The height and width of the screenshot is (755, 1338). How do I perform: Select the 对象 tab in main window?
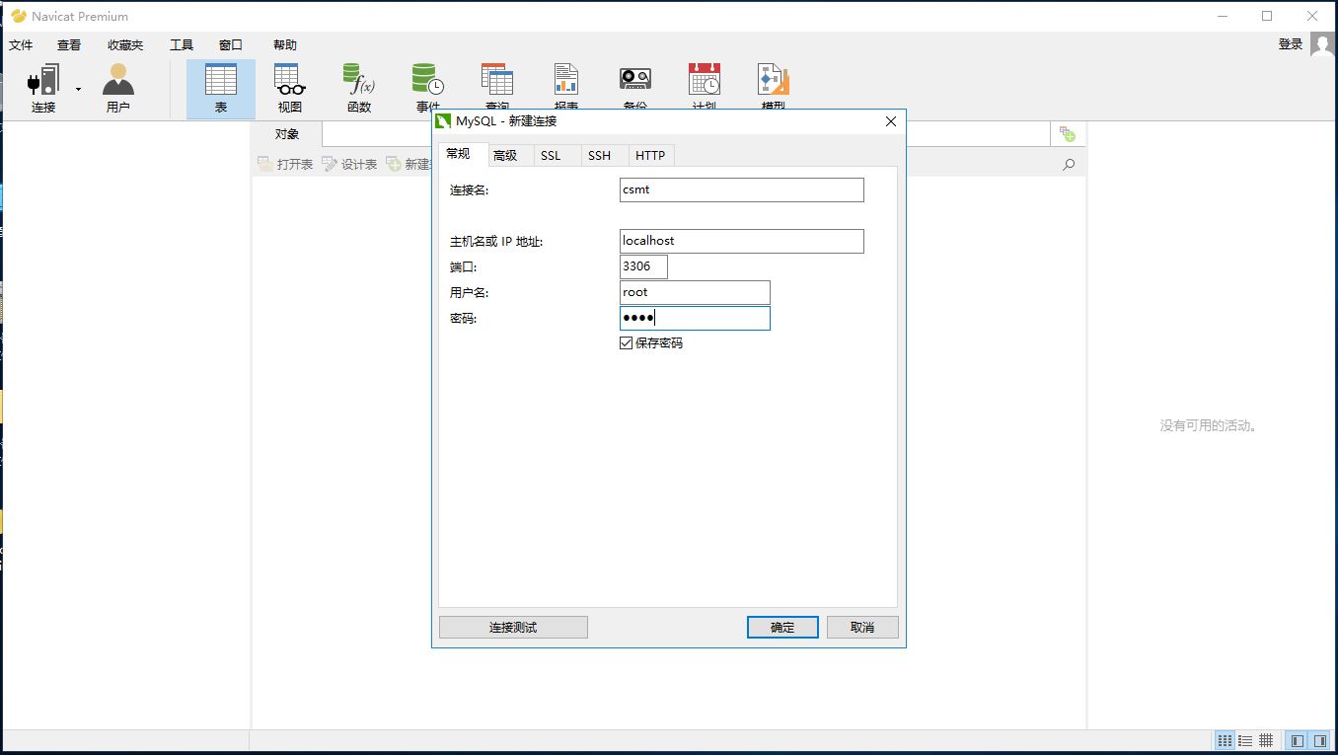[287, 134]
